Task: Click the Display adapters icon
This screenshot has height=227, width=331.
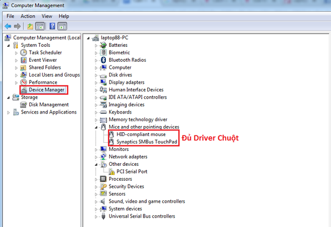Action: click(104, 82)
